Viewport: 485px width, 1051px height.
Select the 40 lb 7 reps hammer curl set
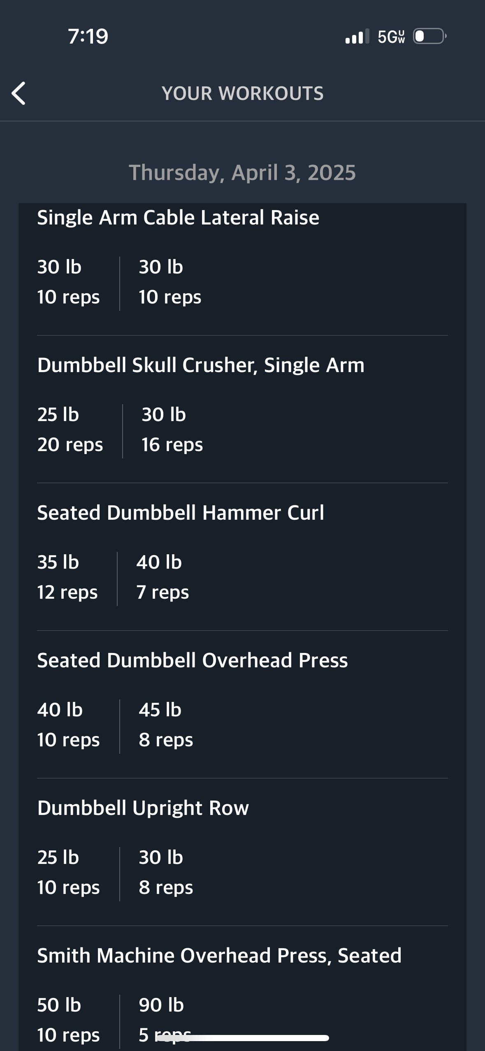[163, 577]
